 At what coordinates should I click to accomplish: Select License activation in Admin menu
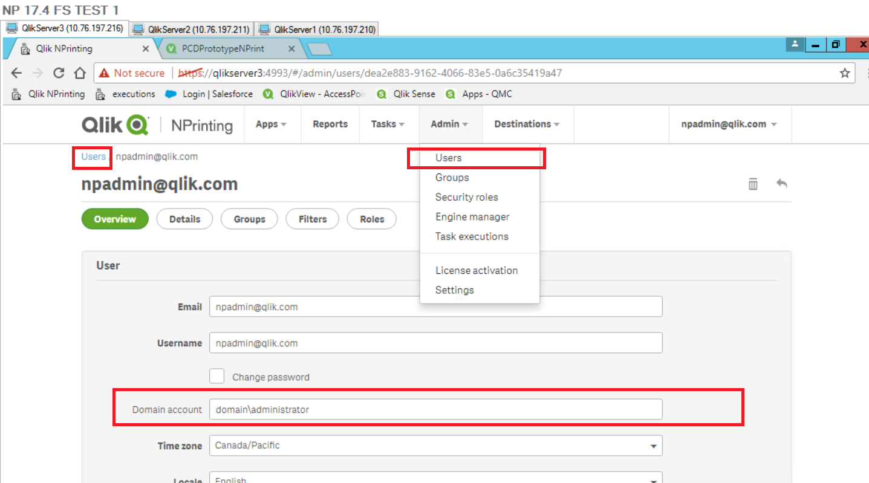[480, 270]
